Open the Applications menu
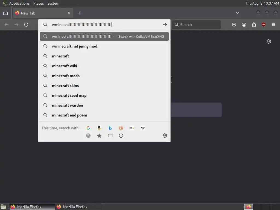Viewport: 280px width, 210px height. point(19,3)
